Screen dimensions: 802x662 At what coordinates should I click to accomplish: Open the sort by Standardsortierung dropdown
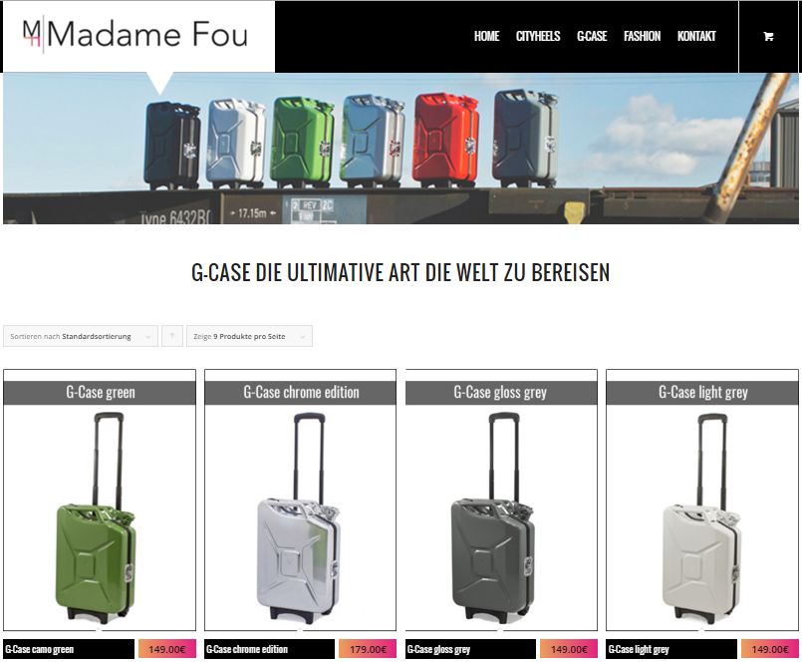[x=81, y=336]
